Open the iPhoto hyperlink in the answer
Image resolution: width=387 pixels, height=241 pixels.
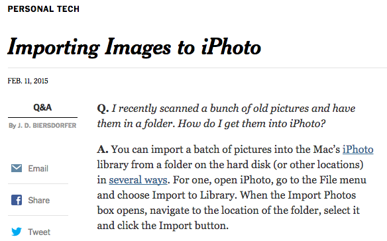pos(358,150)
